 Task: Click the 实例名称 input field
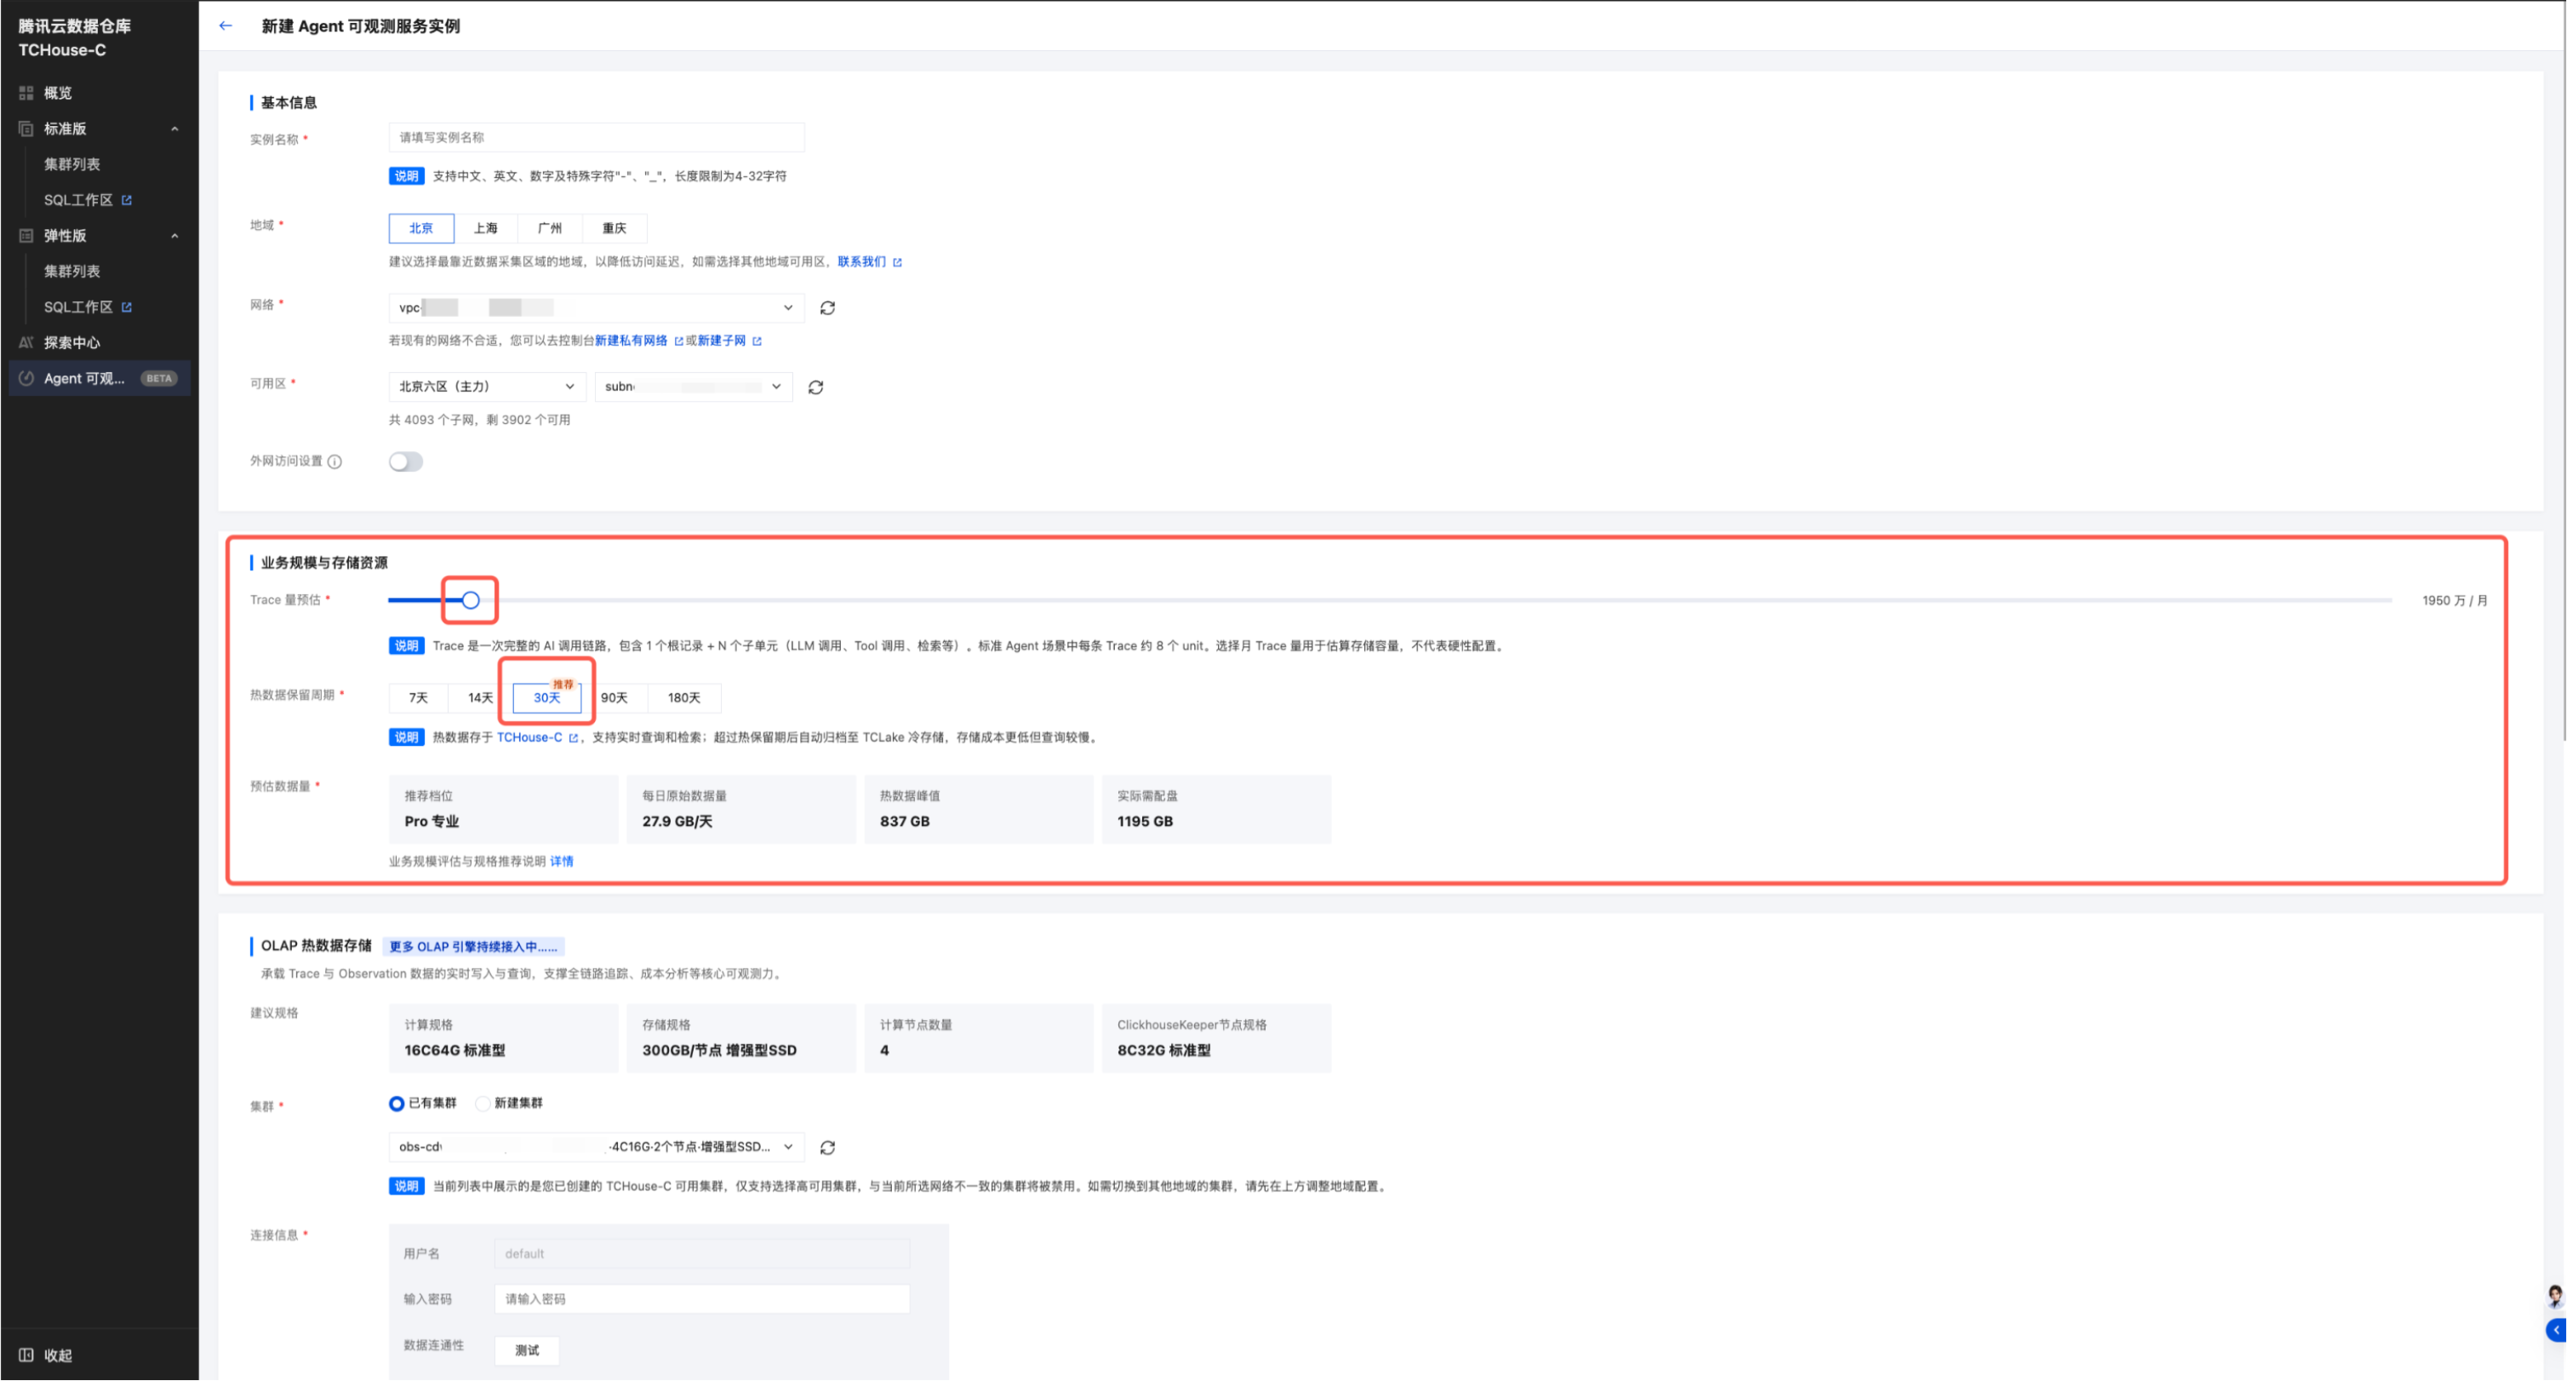pyautogui.click(x=596, y=138)
